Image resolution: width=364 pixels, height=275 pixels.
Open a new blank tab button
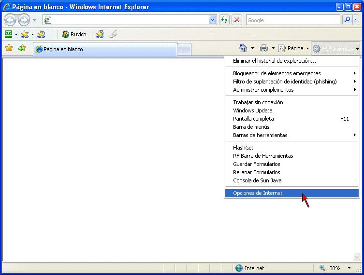[184, 49]
